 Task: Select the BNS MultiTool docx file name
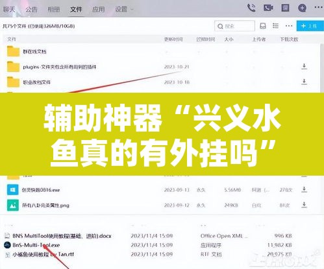(62, 236)
